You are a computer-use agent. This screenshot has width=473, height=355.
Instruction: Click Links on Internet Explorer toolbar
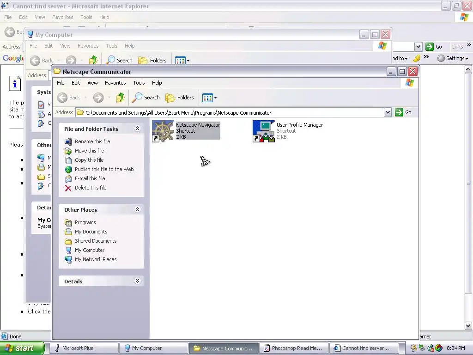click(457, 47)
